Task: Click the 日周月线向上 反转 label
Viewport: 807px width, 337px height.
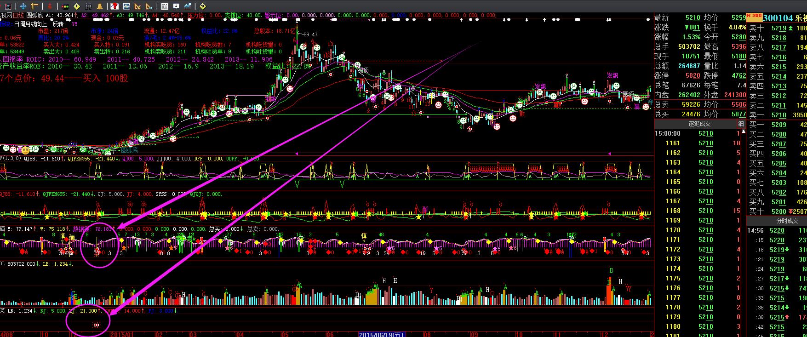Action: pos(39,24)
